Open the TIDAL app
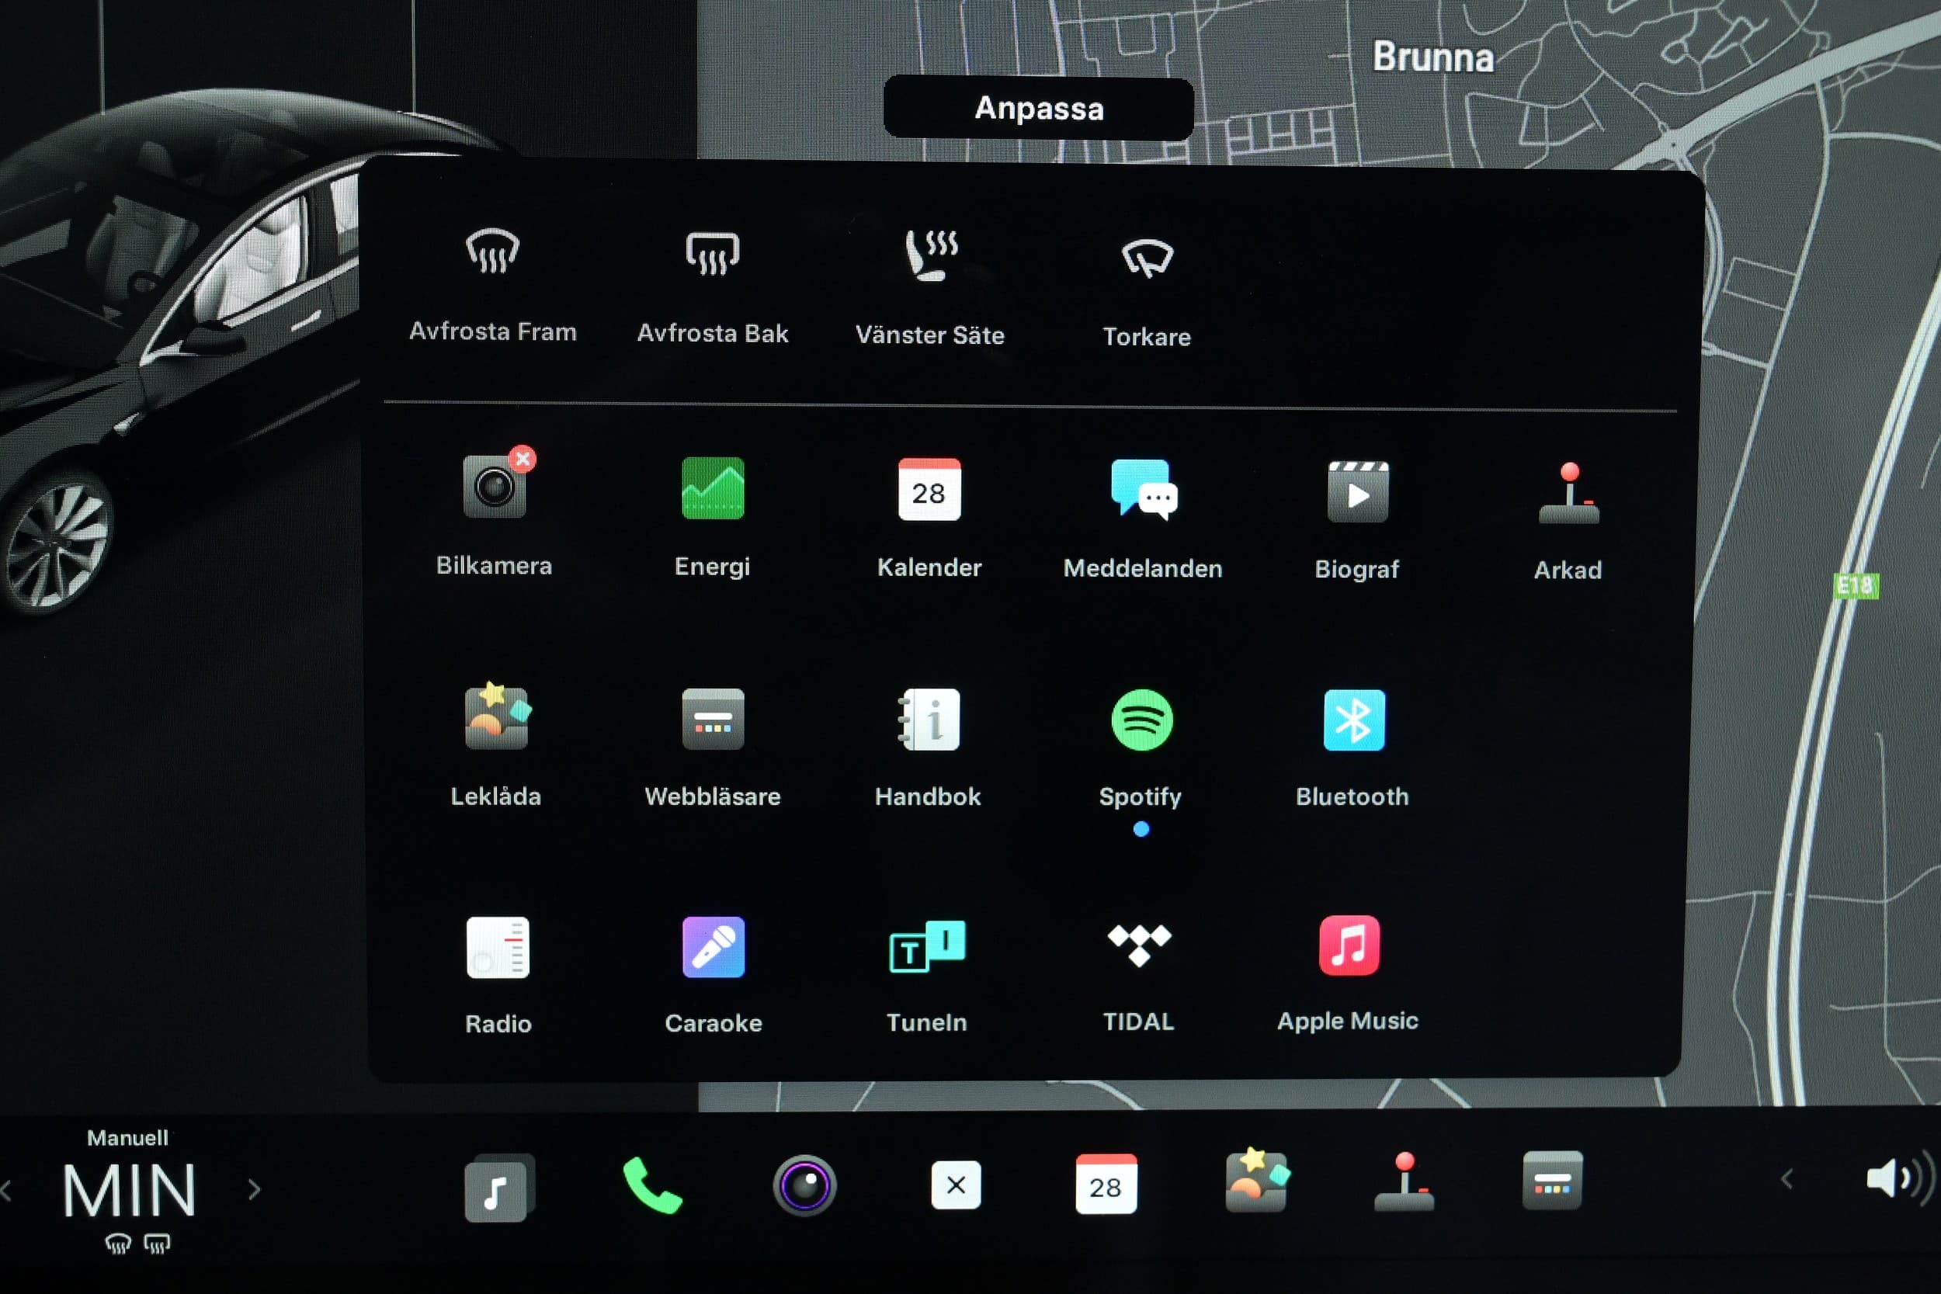Screen dimensions: 1941x1294 [1139, 945]
